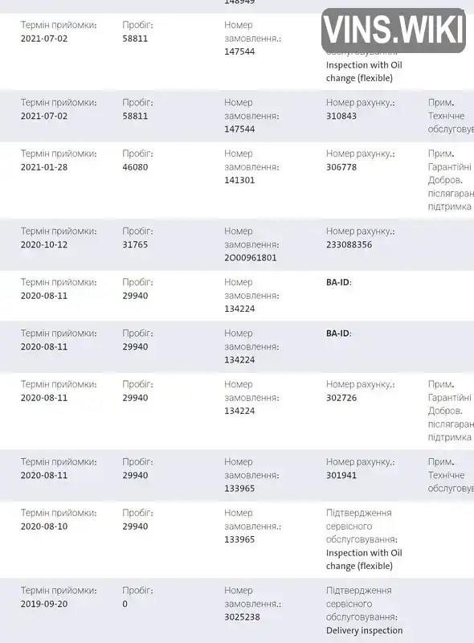Screen dimensions: 474x643
Task: Click the 2019-09-20 acceptance date
Action: 44,604
